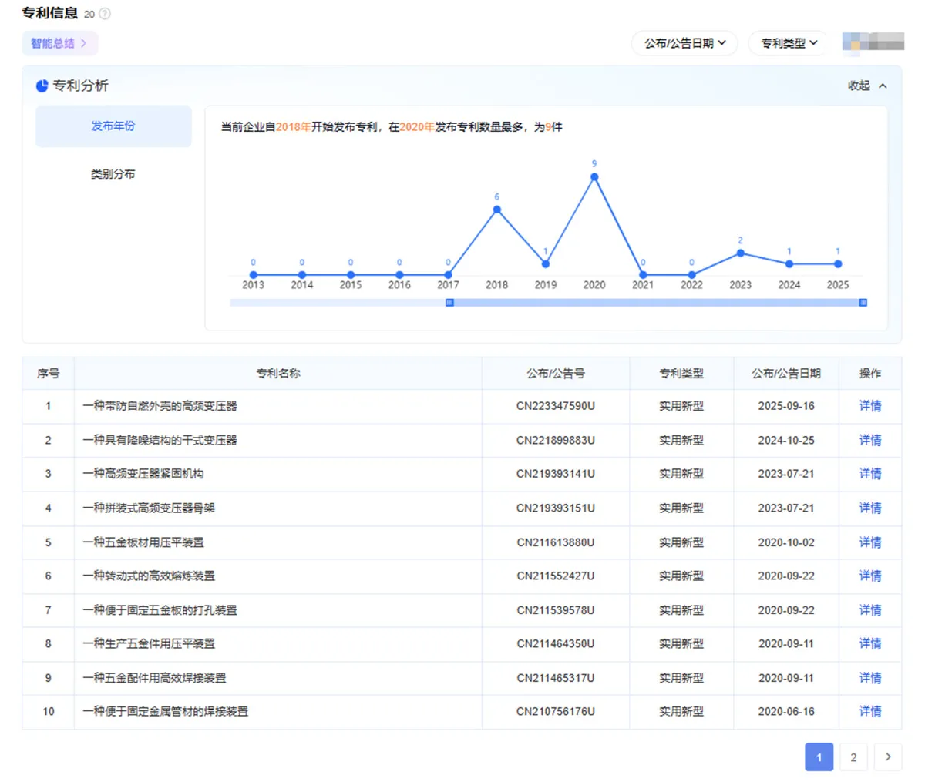Go to next page with arrow button
Screen dimensions: 925x782
(x=888, y=757)
